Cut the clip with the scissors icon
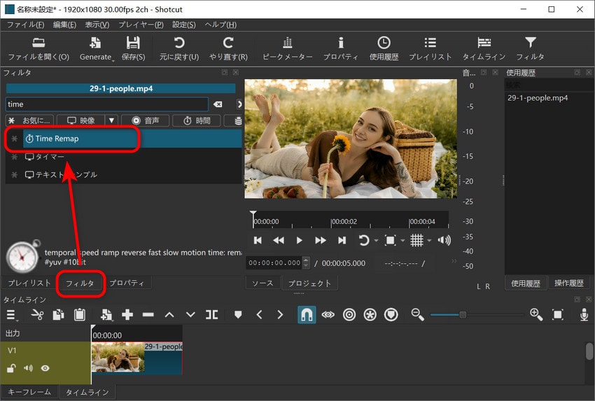 pos(37,315)
